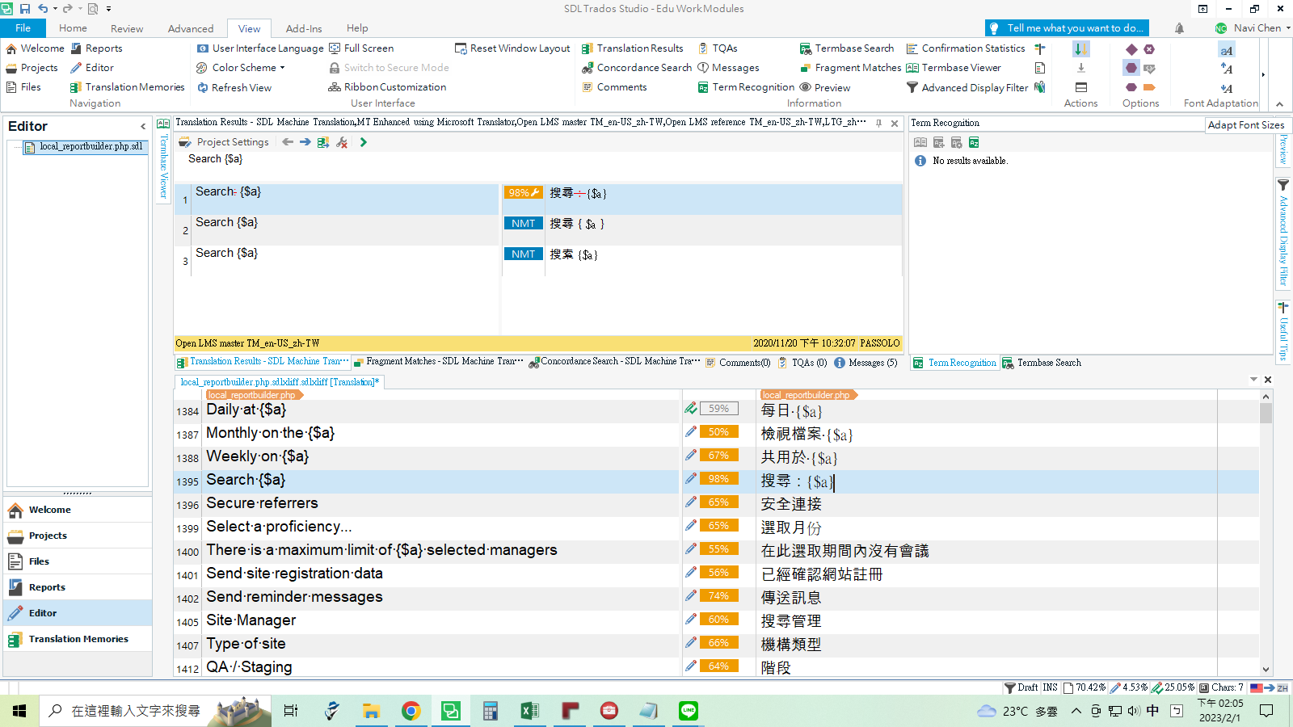
Task: Open Project Settings in Translation Results
Action: coord(224,142)
